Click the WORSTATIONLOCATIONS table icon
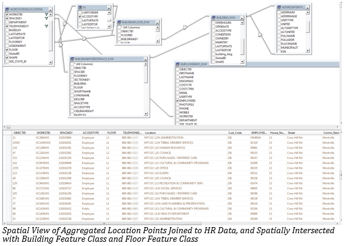This screenshot has width=345, height=246. (x=7, y=10)
